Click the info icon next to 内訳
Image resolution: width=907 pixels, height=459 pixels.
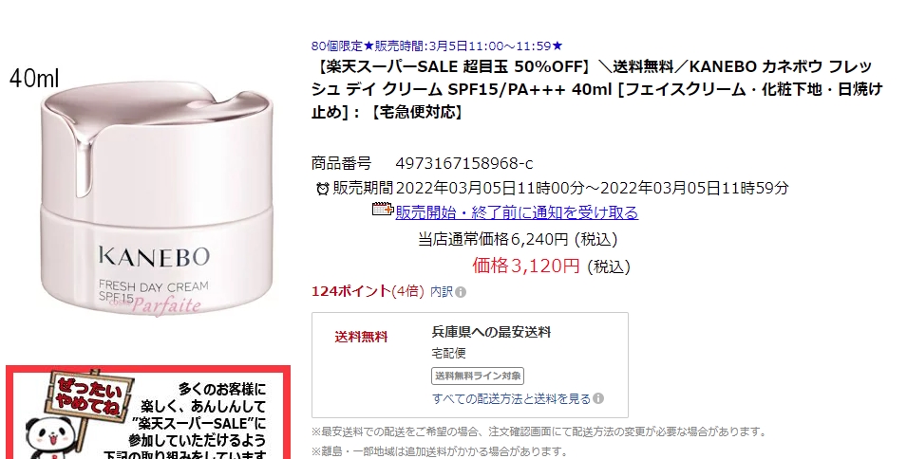click(x=461, y=292)
